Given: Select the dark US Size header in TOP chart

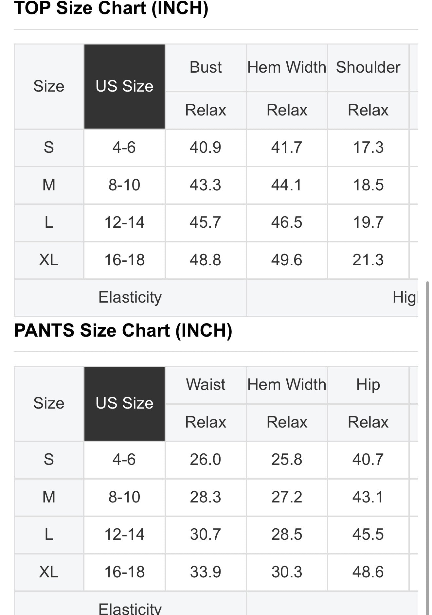Looking at the screenshot, I should 124,86.
